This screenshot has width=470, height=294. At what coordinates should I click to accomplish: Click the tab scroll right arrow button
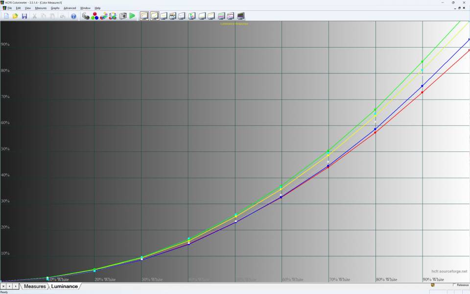(x=16, y=286)
